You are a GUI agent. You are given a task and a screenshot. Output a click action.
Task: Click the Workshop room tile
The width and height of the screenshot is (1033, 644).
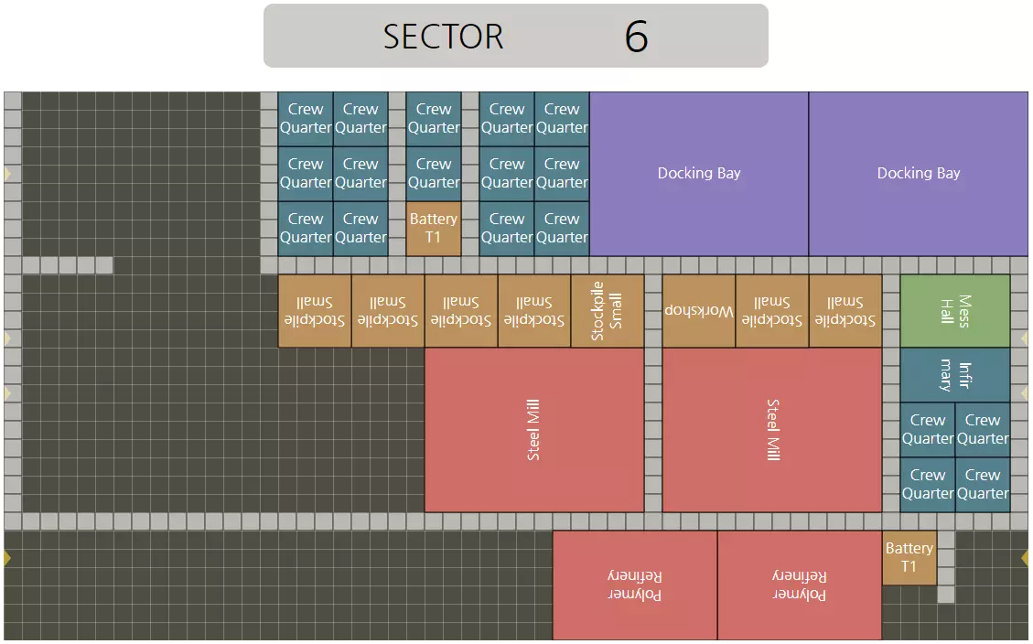point(698,311)
